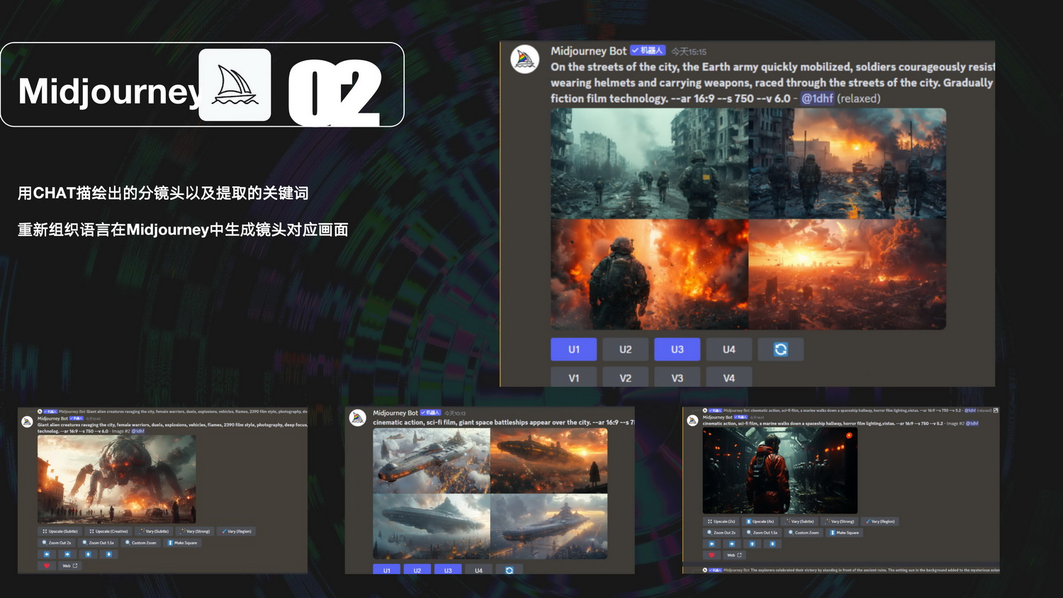The height and width of the screenshot is (598, 1063).
Task: Pan up with the arrow under the alien creature image
Action: (x=88, y=554)
